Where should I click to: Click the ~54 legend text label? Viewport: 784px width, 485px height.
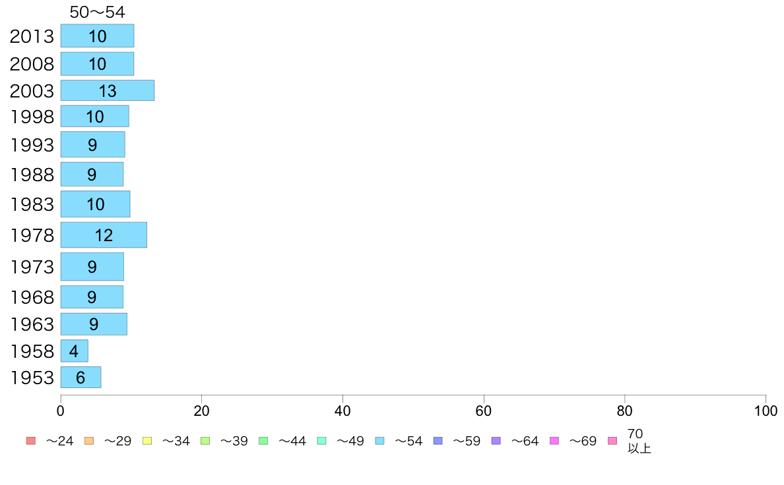click(408, 441)
